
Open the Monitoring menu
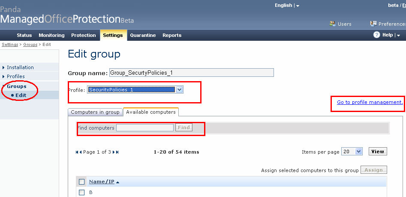click(51, 35)
